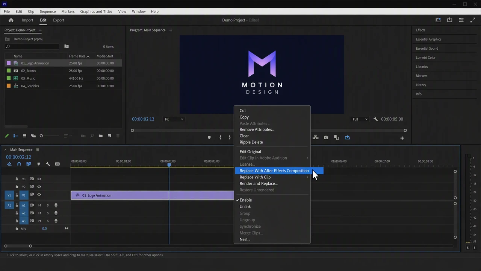Toggle visibility eye for track V3

39,179
